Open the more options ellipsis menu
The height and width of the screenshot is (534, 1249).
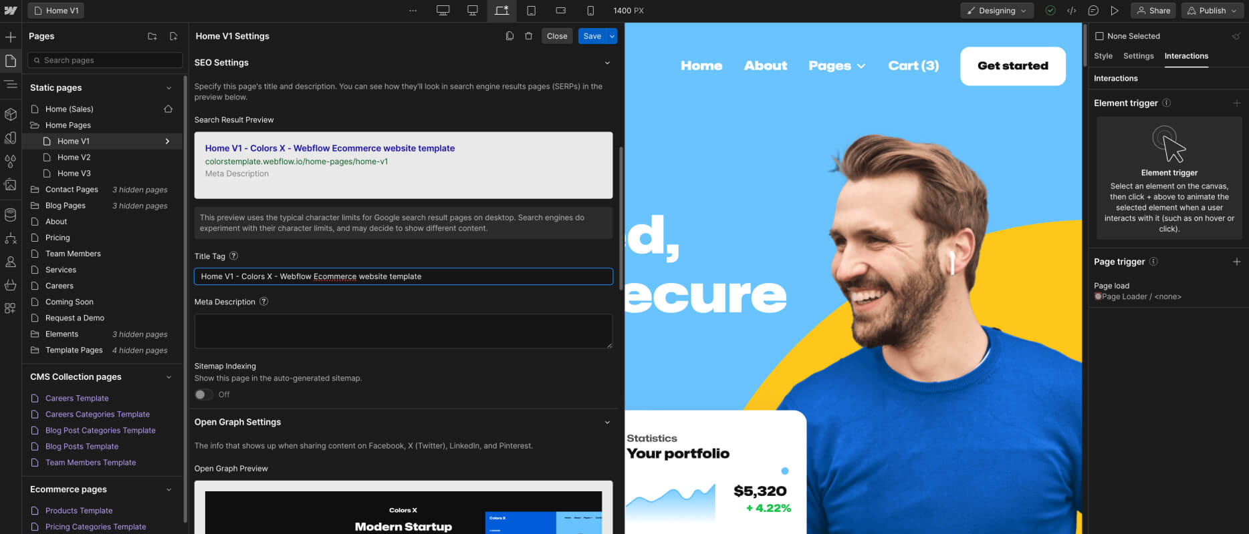click(413, 11)
